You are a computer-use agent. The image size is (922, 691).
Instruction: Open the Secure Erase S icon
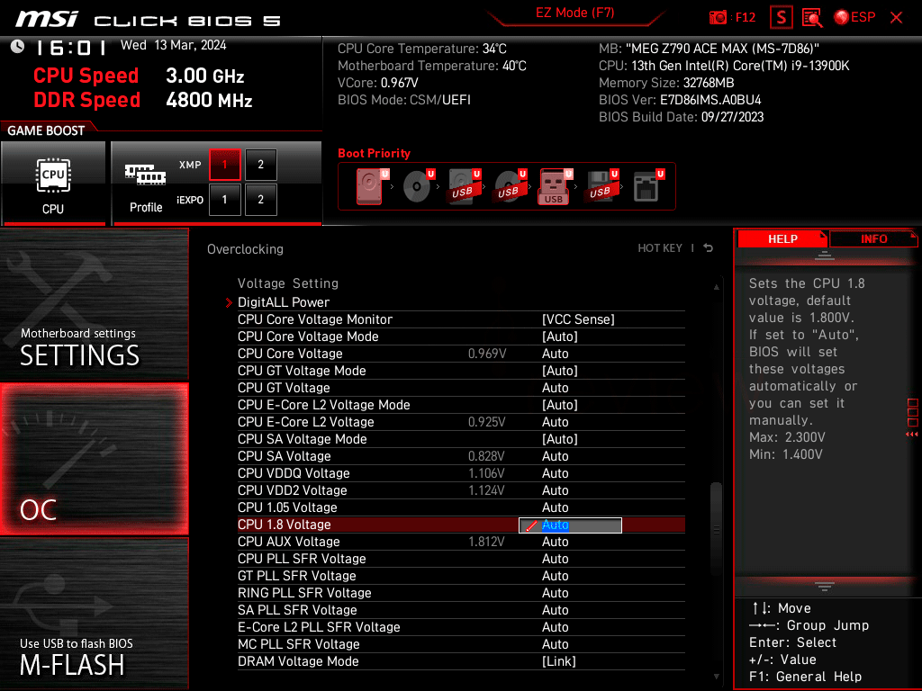point(782,18)
